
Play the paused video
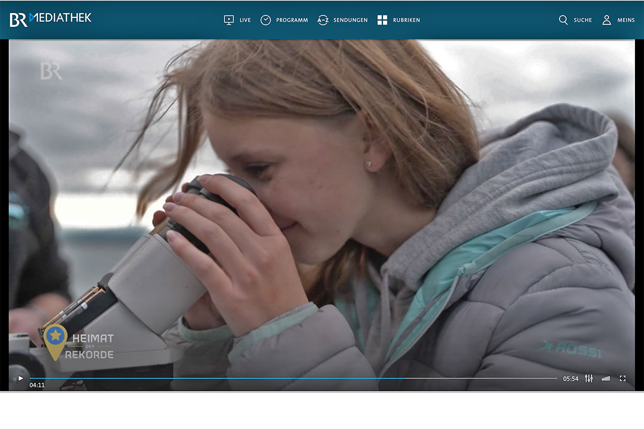21,378
